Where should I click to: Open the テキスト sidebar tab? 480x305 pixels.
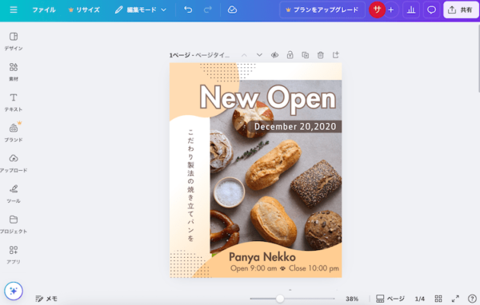pos(14,102)
